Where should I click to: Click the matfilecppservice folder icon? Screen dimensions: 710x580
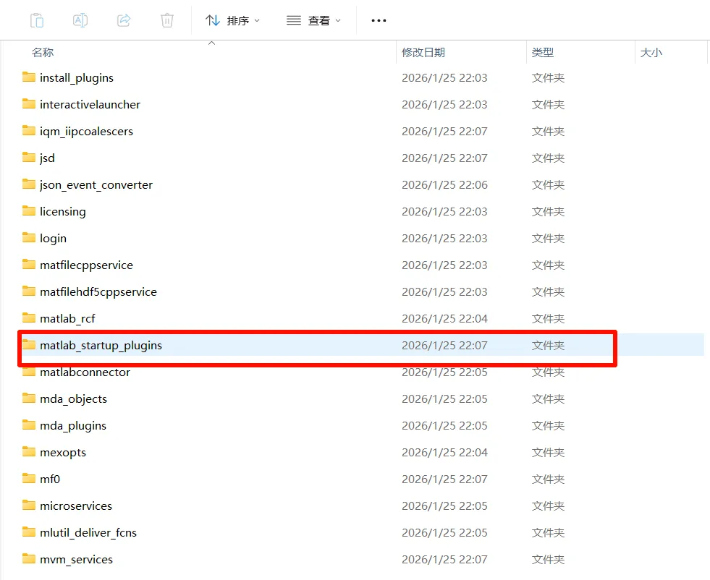[x=29, y=264]
